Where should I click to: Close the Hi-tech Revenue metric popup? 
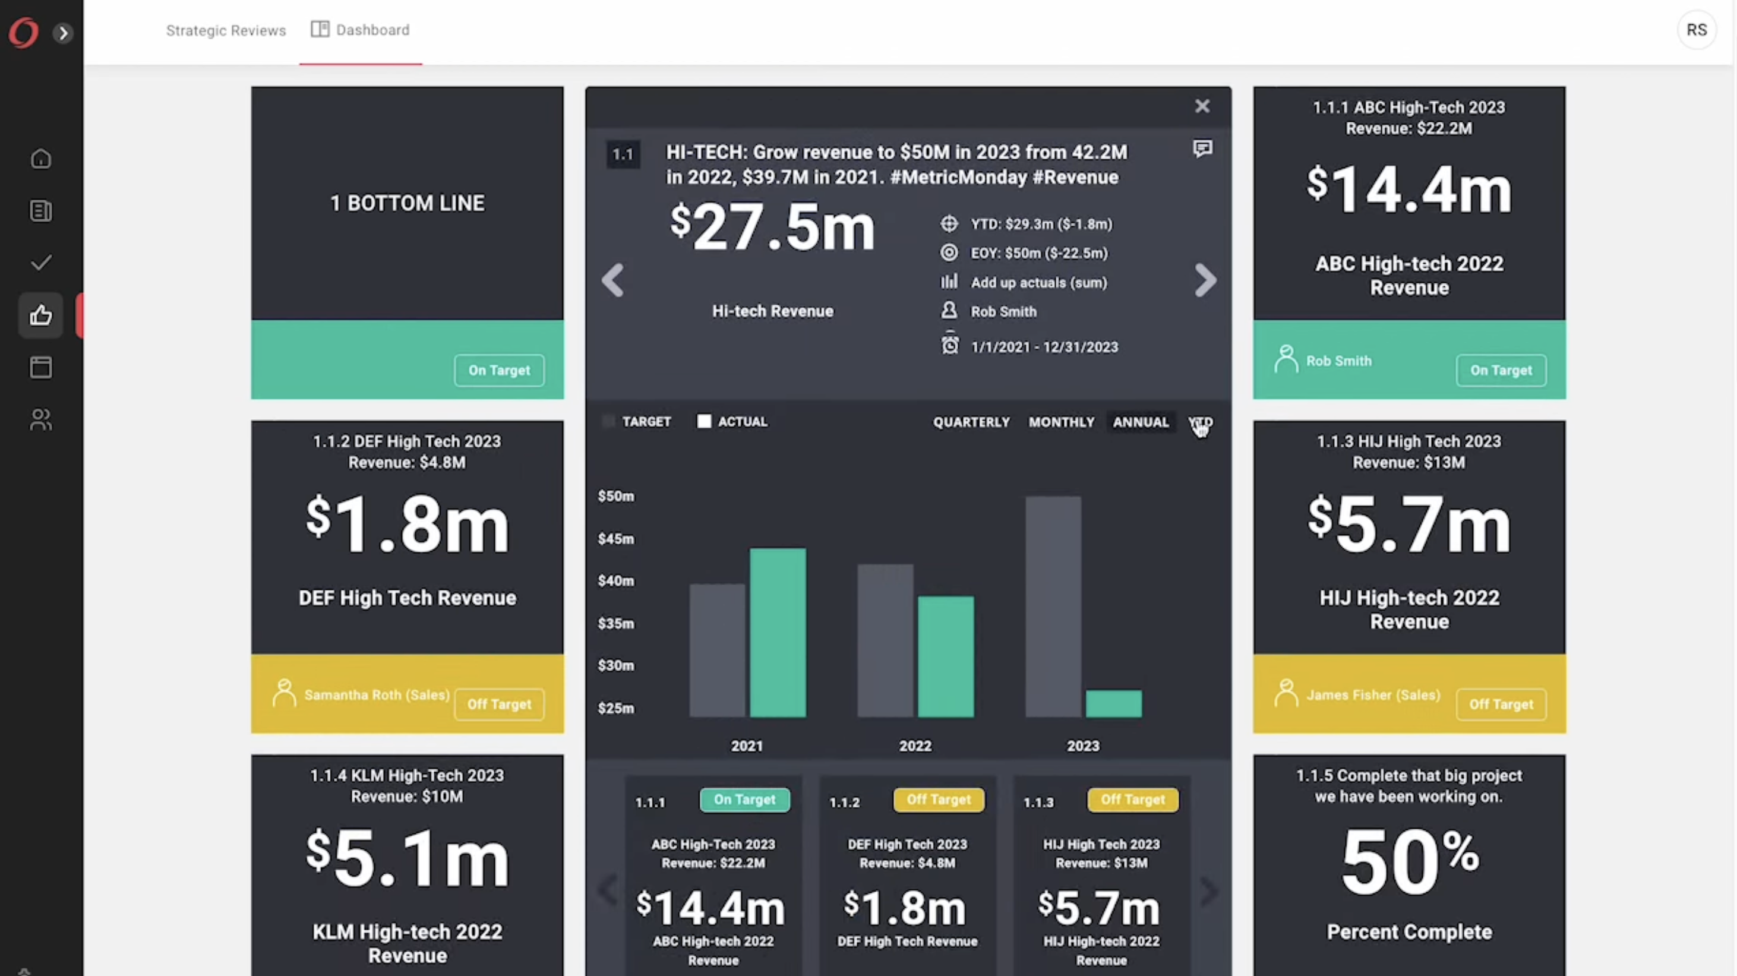[x=1202, y=106]
